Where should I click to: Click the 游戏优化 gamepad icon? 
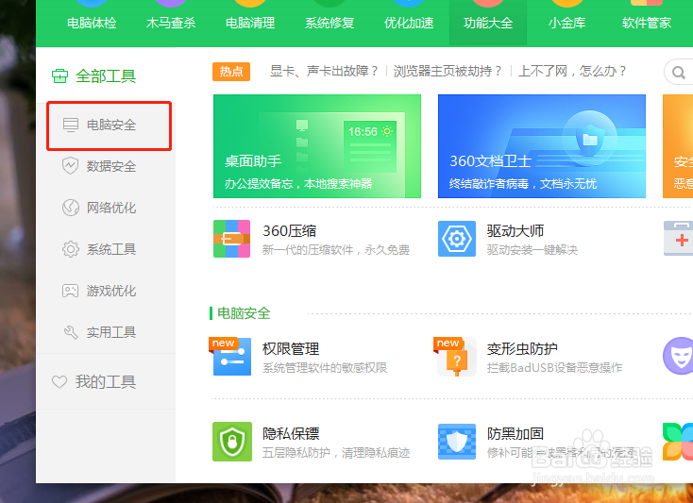(70, 291)
